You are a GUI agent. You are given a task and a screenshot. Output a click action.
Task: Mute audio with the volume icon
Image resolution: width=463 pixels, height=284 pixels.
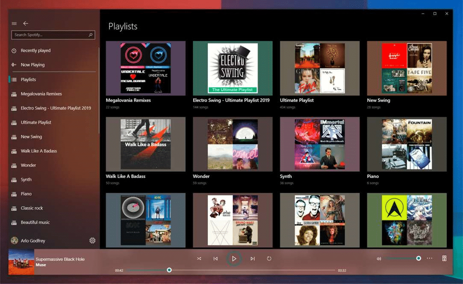click(379, 258)
